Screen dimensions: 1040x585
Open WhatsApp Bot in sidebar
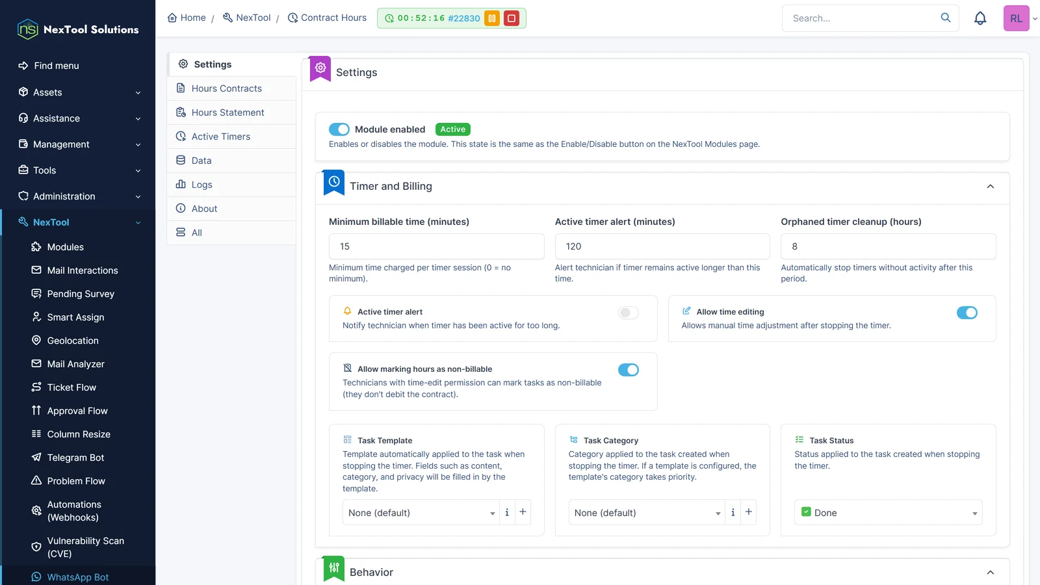pos(78,577)
